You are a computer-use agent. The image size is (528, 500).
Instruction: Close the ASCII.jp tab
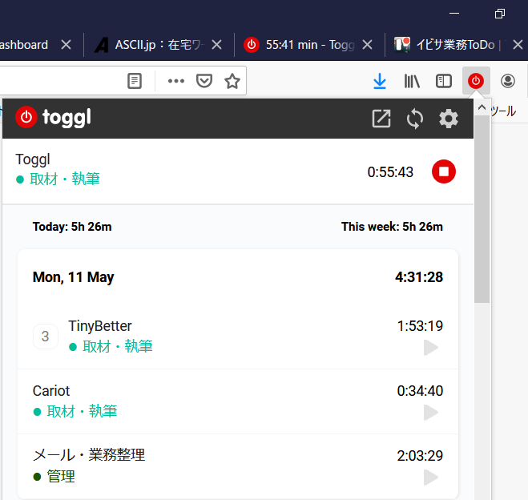click(216, 44)
